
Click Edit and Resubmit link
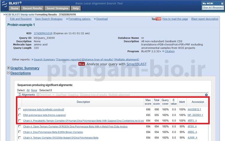[21, 19]
